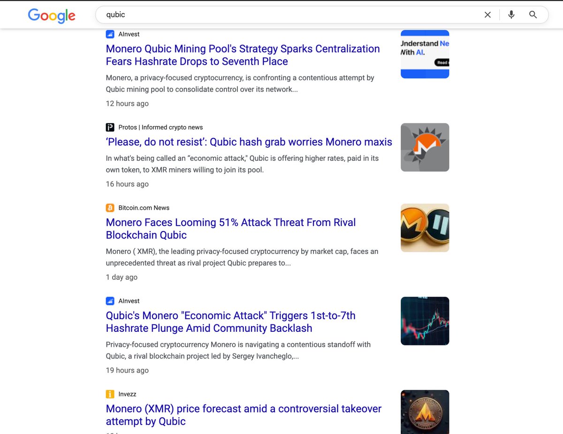Click the Bitcoin.com News favicon icon

pos(110,208)
